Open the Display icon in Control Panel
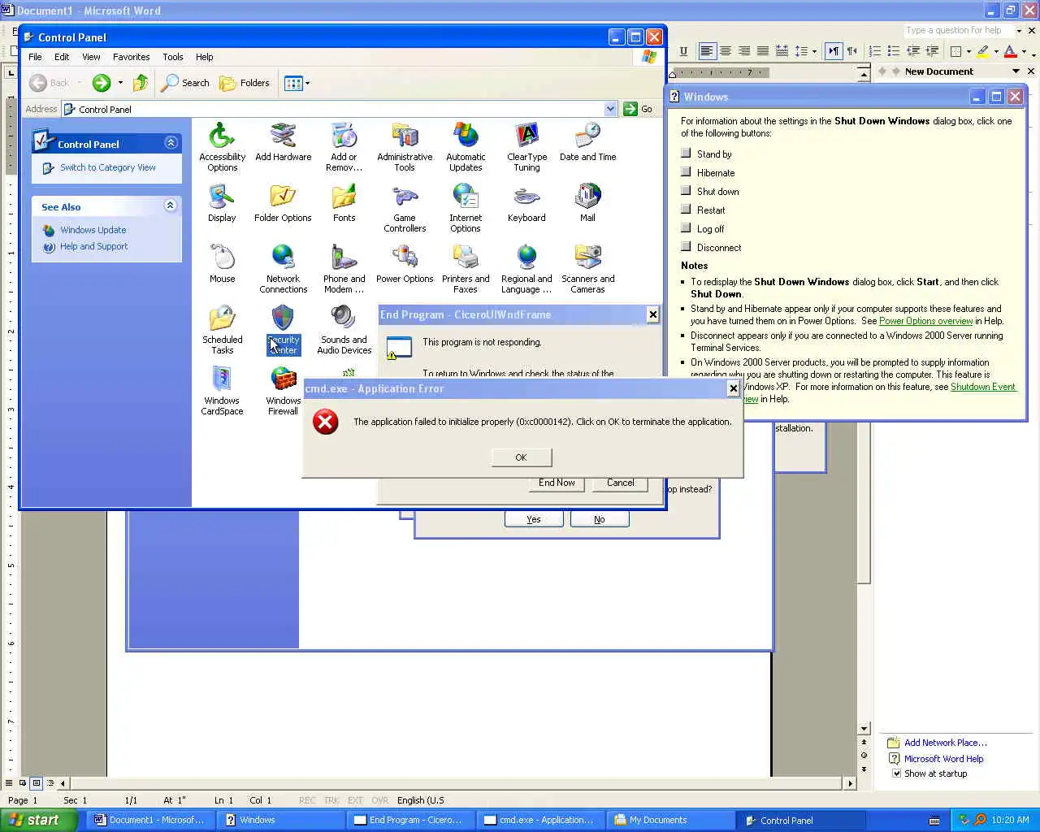 tap(222, 203)
